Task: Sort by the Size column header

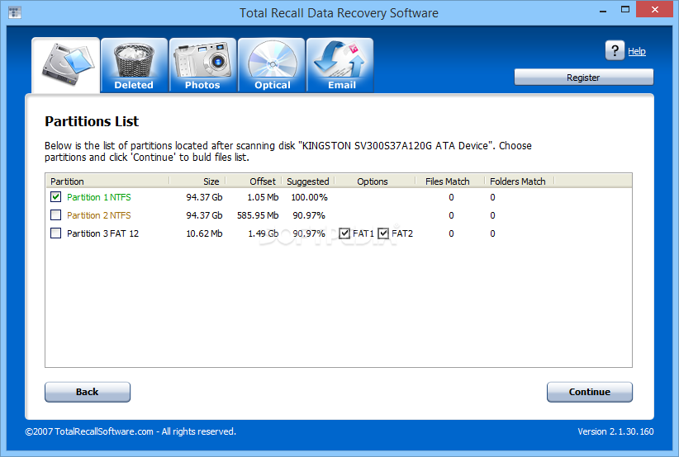Action: tap(197, 181)
